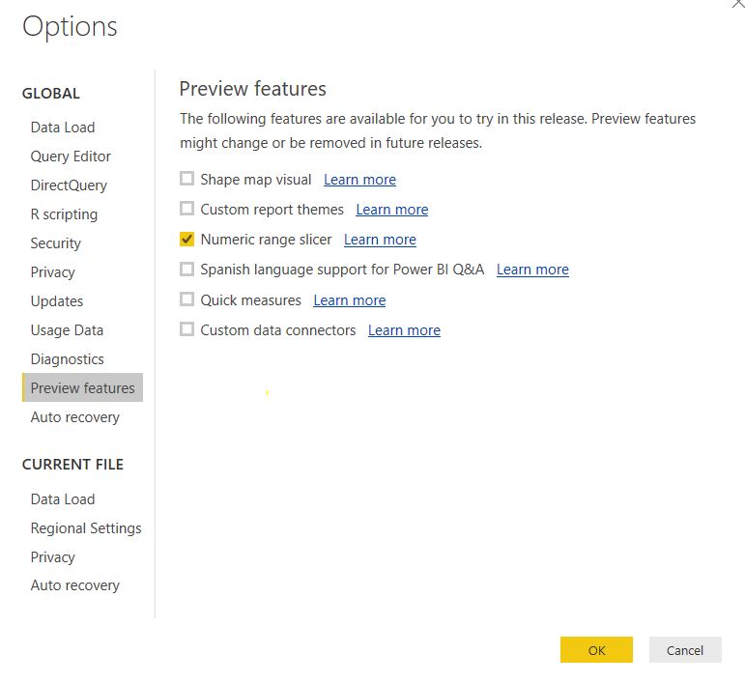Open Privacy under GLOBAL
This screenshot has width=745, height=683.
pyautogui.click(x=53, y=272)
